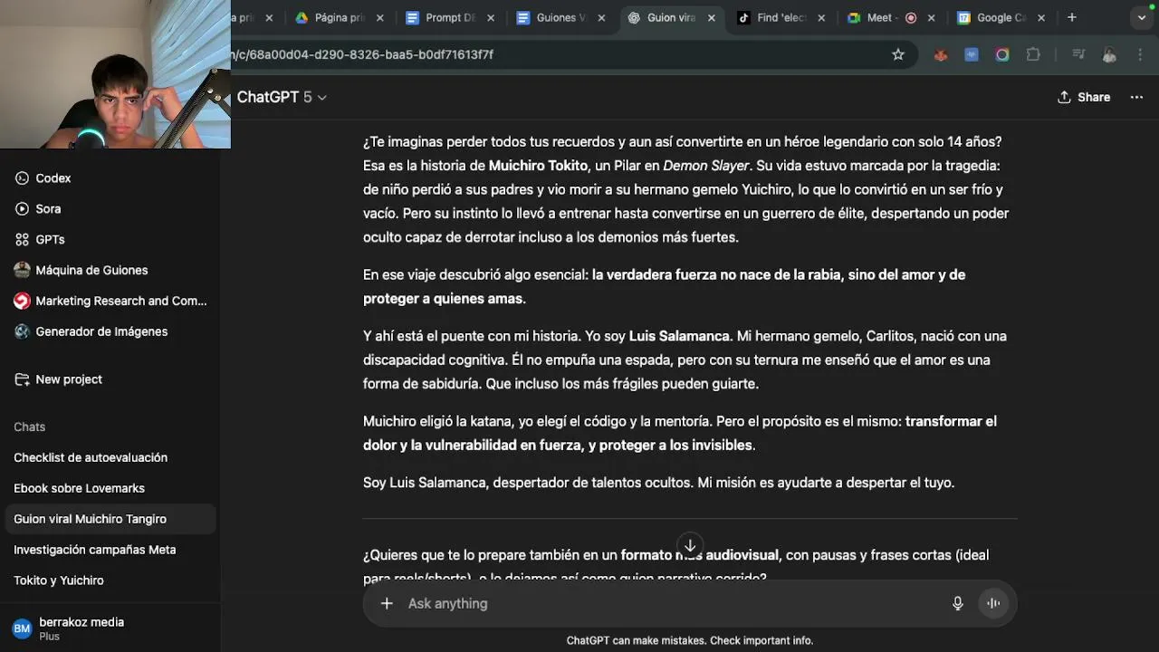The width and height of the screenshot is (1159, 652).
Task: Click the bold name Muichiro Tokito
Action: click(x=538, y=166)
